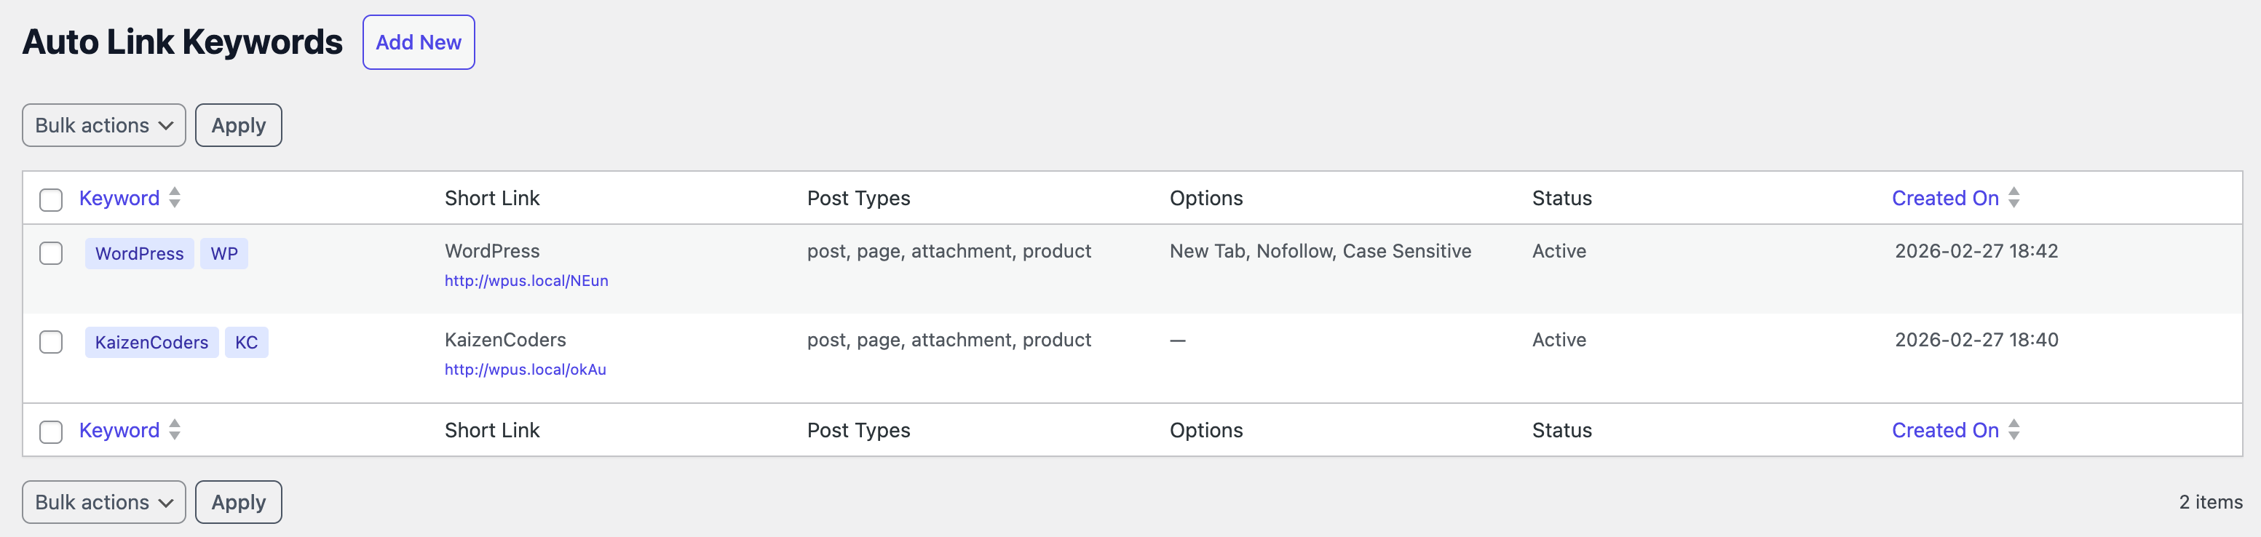Click the WP keyword tag

click(223, 253)
